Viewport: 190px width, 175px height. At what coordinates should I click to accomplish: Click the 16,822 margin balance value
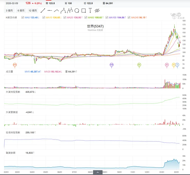(30, 153)
